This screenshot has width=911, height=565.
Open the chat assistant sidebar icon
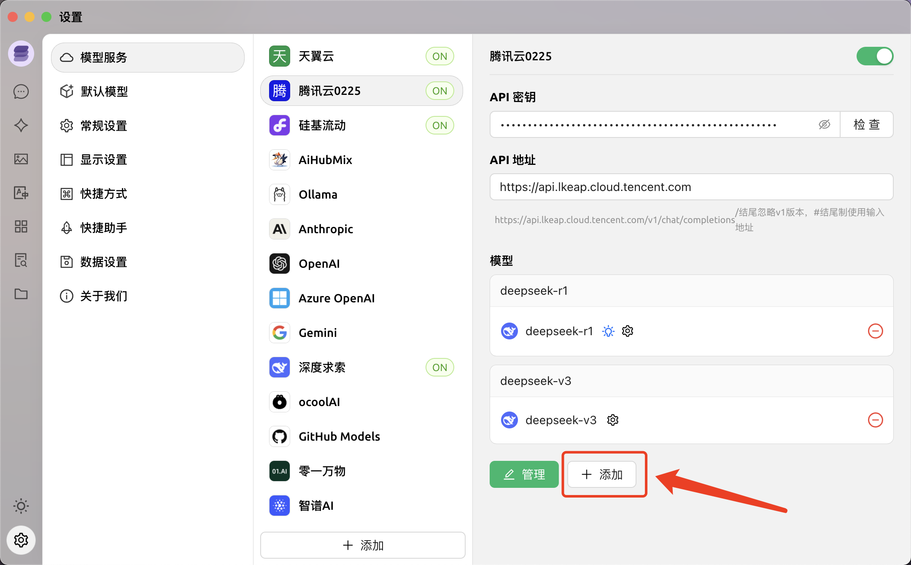tap(21, 91)
